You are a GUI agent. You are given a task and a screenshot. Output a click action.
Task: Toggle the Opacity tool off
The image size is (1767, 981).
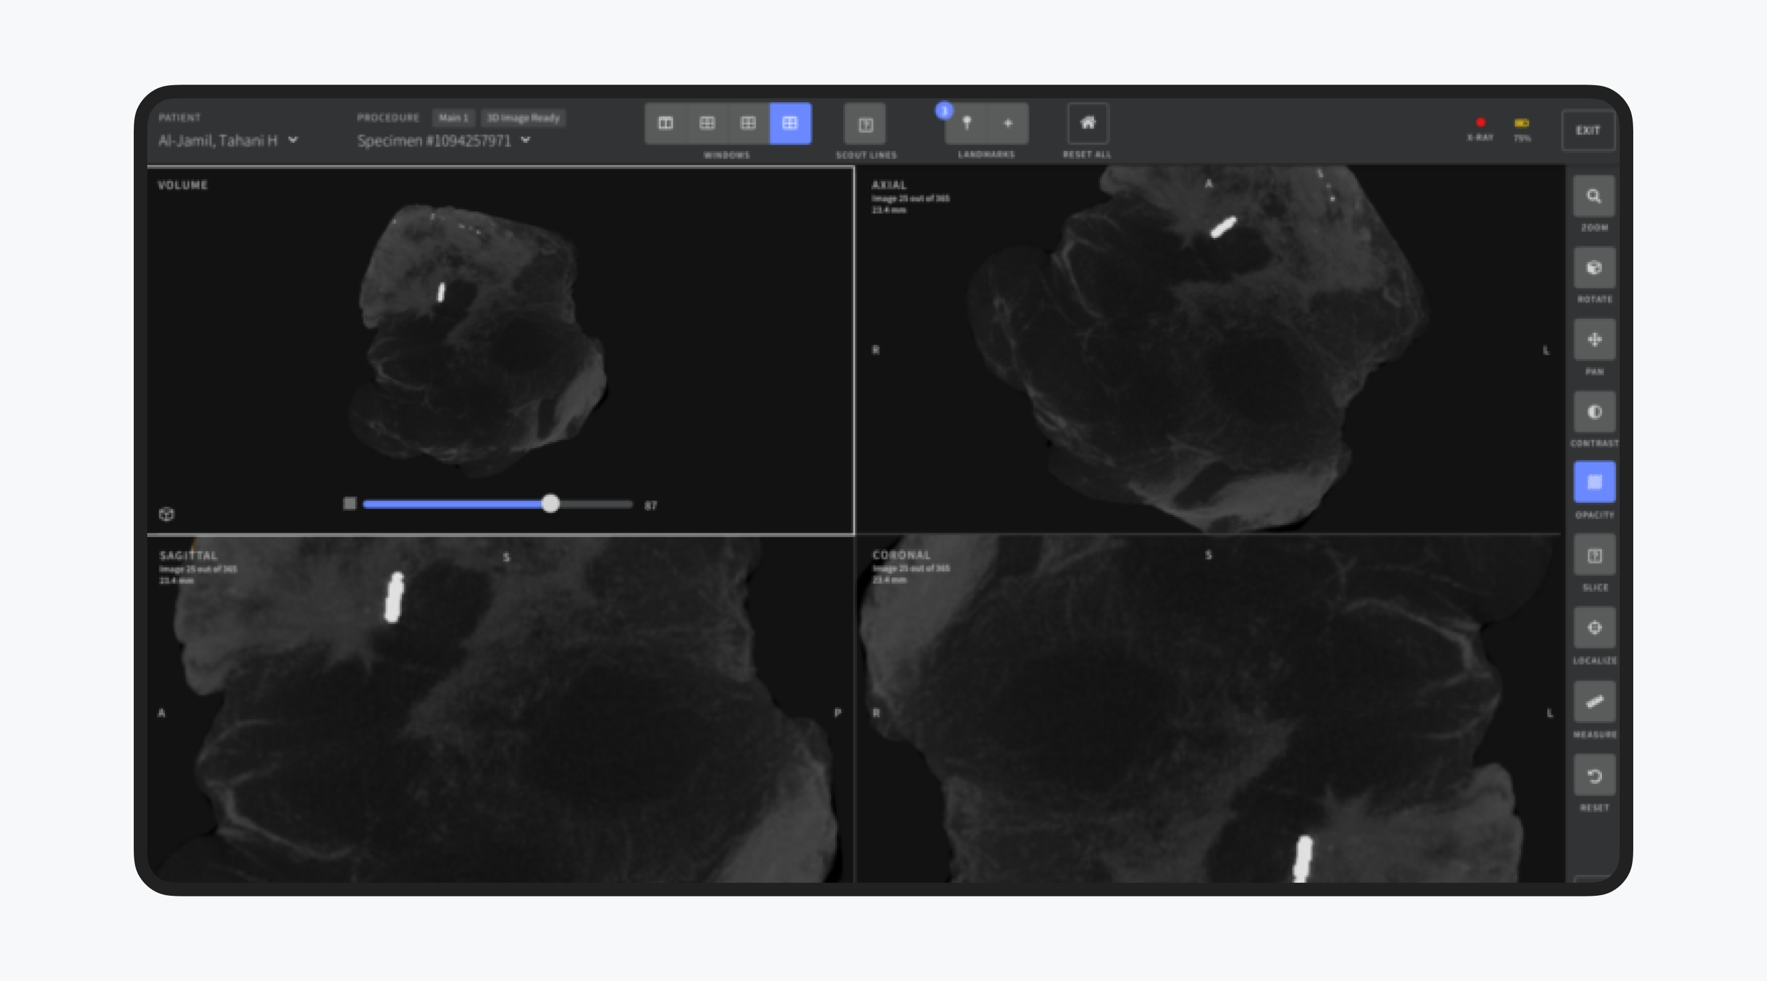[1593, 483]
